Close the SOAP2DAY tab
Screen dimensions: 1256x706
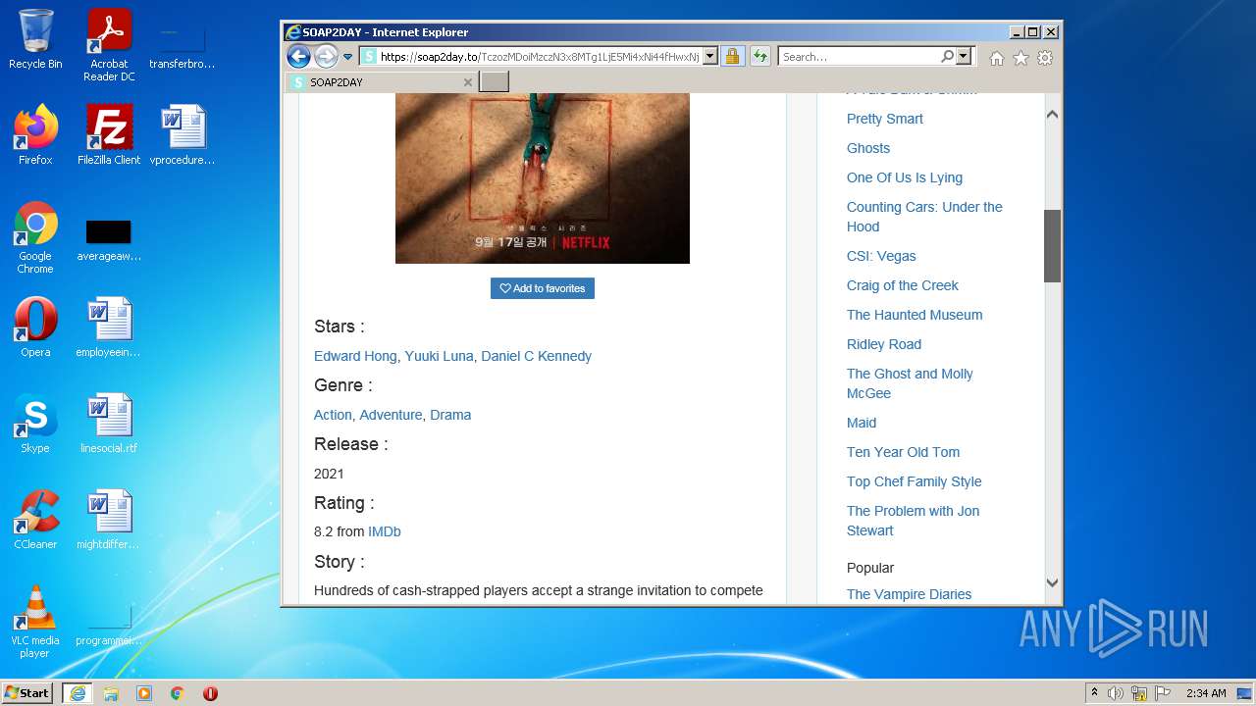tap(467, 82)
